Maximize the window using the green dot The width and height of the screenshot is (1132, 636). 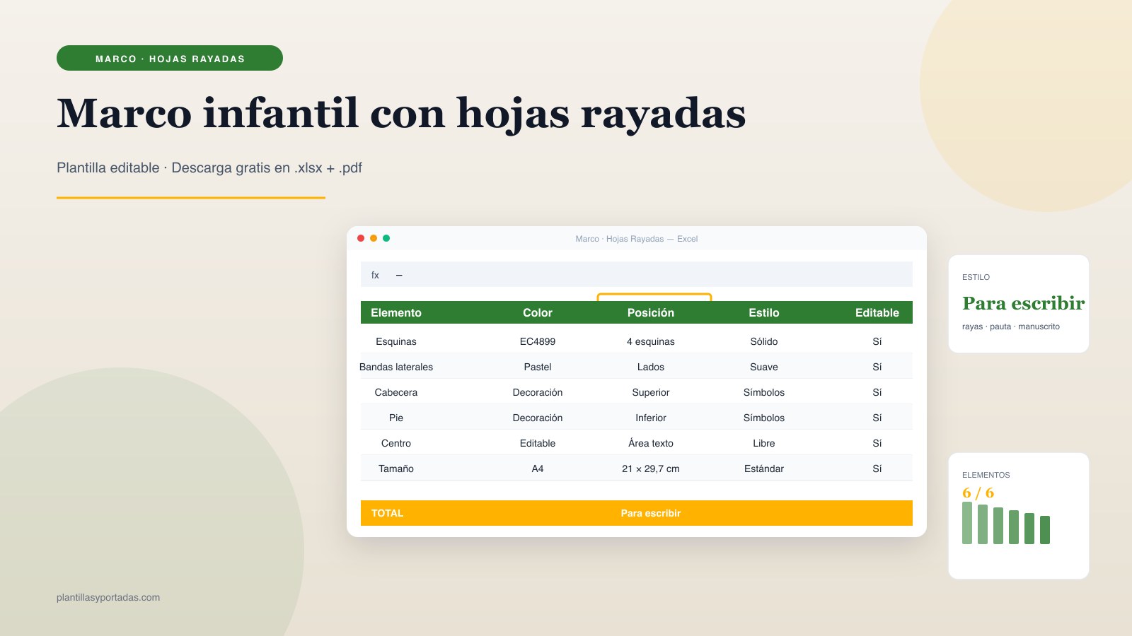pyautogui.click(x=386, y=238)
